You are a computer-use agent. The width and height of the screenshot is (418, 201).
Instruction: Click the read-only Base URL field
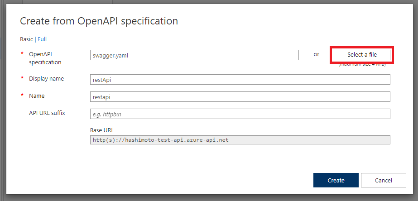click(240, 140)
